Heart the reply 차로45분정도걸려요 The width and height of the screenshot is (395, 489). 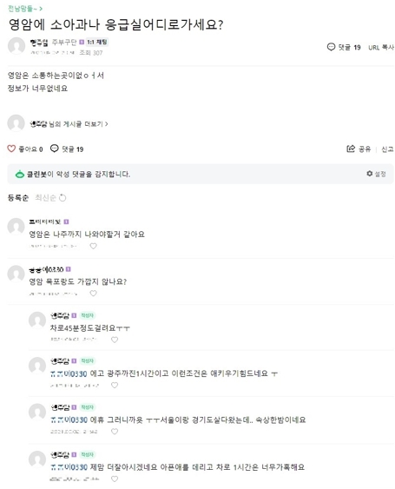point(115,340)
